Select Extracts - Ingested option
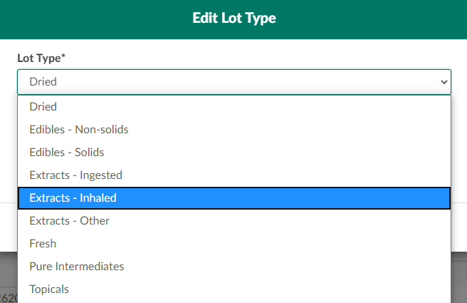 tap(76, 175)
